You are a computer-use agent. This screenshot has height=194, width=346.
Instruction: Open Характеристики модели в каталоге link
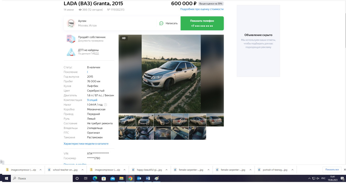coord(86,143)
